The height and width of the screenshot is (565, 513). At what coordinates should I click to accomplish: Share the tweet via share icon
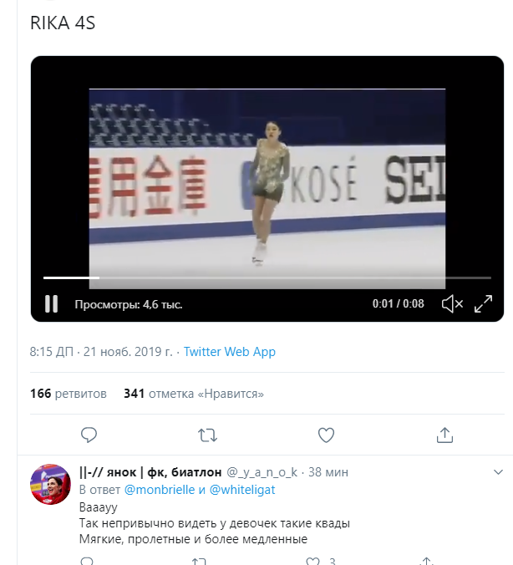(x=445, y=435)
